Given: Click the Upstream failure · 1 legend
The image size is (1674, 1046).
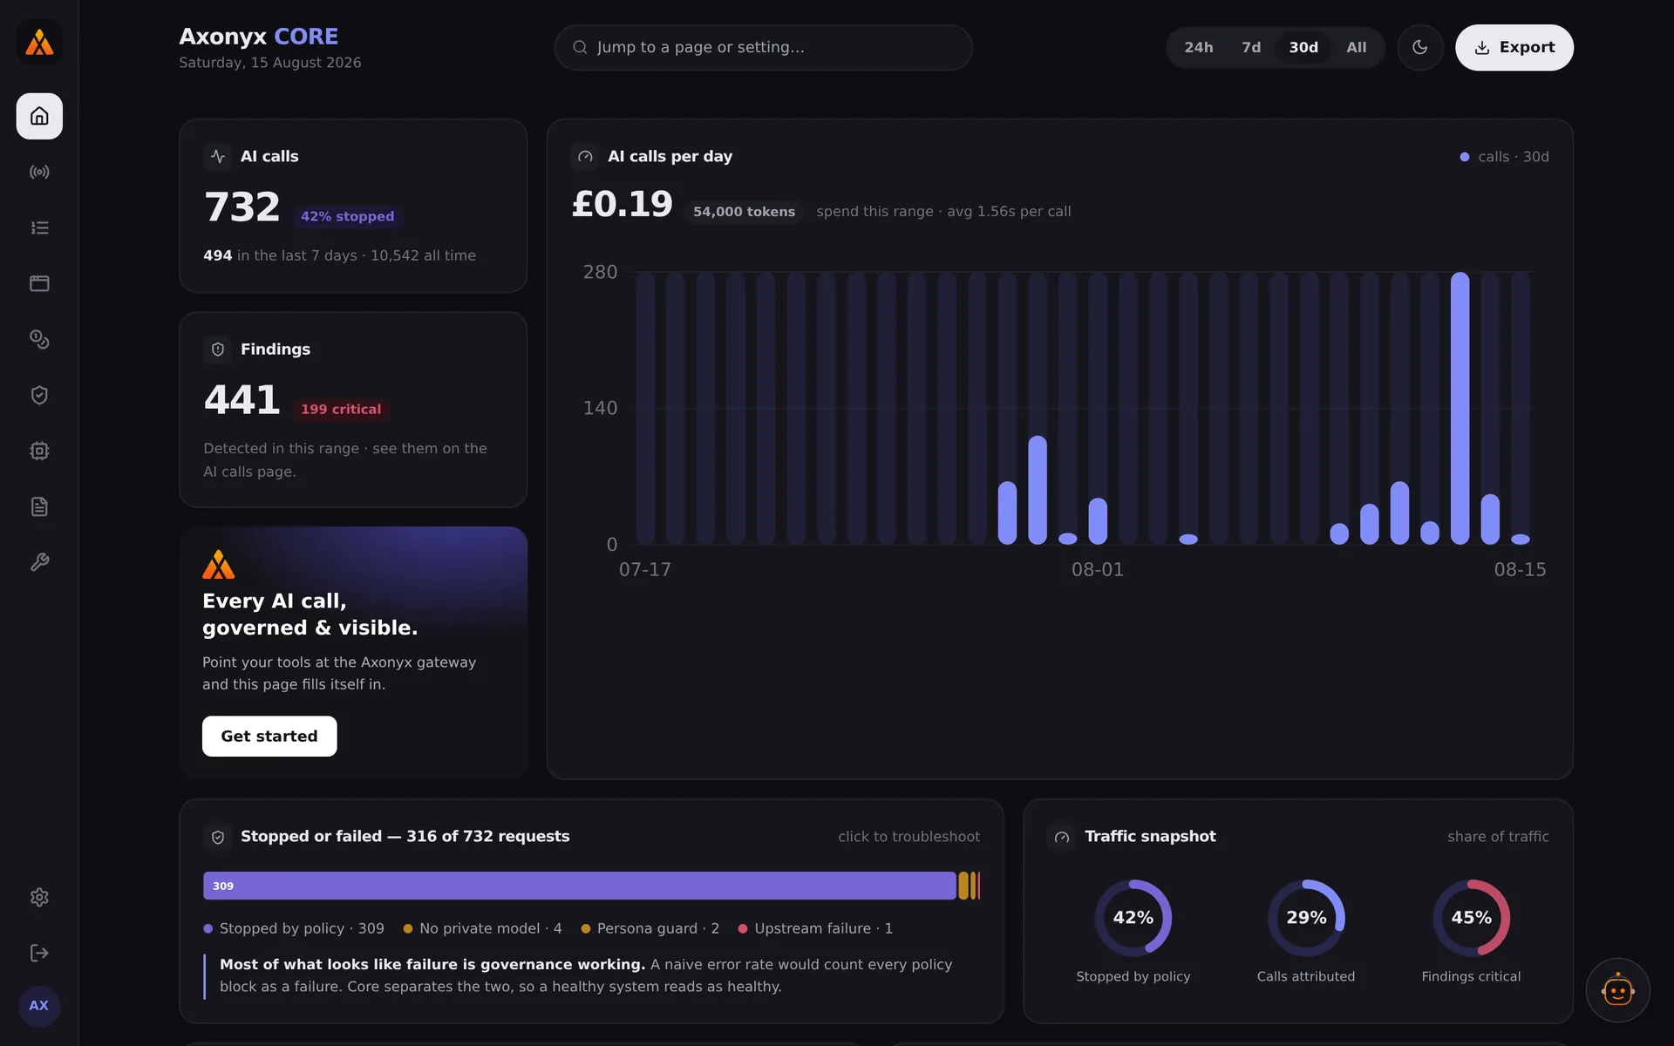Looking at the screenshot, I should [815, 928].
